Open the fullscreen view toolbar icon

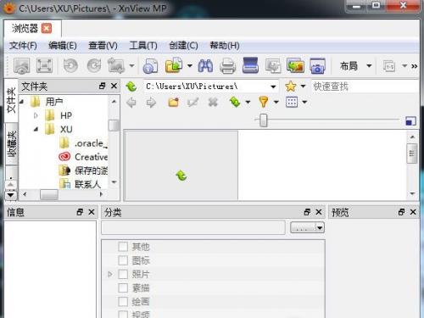click(x=44, y=66)
